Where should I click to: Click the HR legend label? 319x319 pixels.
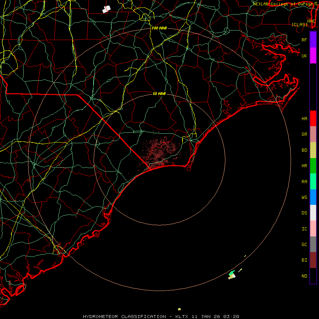point(304,166)
